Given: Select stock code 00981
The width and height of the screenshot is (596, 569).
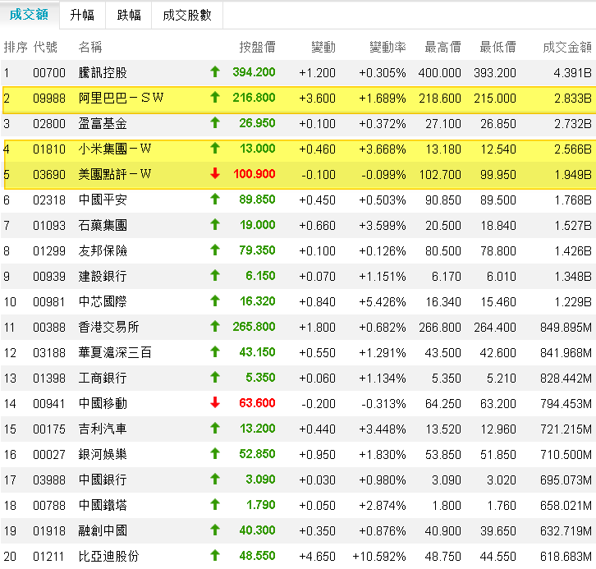Looking at the screenshot, I should pos(49,302).
